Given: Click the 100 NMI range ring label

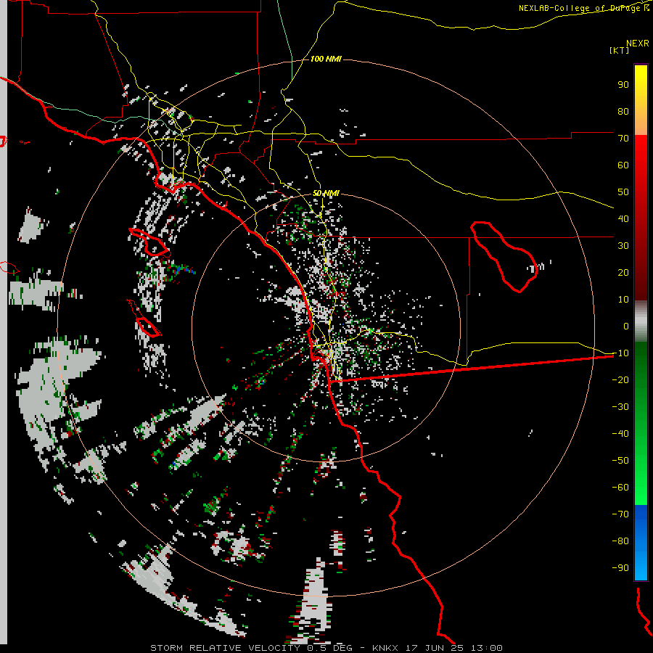Looking at the screenshot, I should point(326,59).
